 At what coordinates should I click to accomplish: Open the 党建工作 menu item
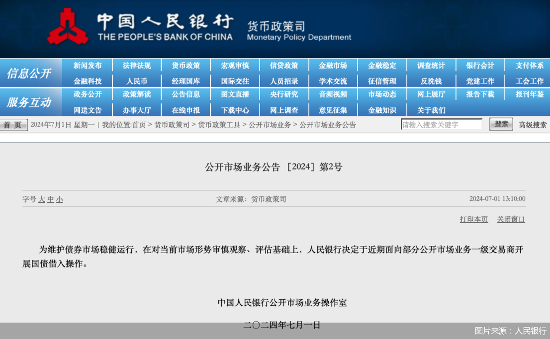[x=480, y=82]
